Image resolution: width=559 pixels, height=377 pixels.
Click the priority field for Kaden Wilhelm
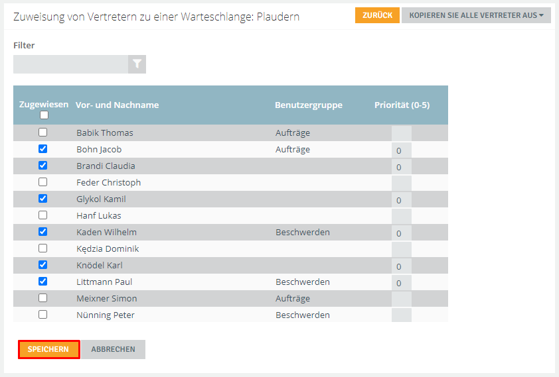tap(402, 233)
